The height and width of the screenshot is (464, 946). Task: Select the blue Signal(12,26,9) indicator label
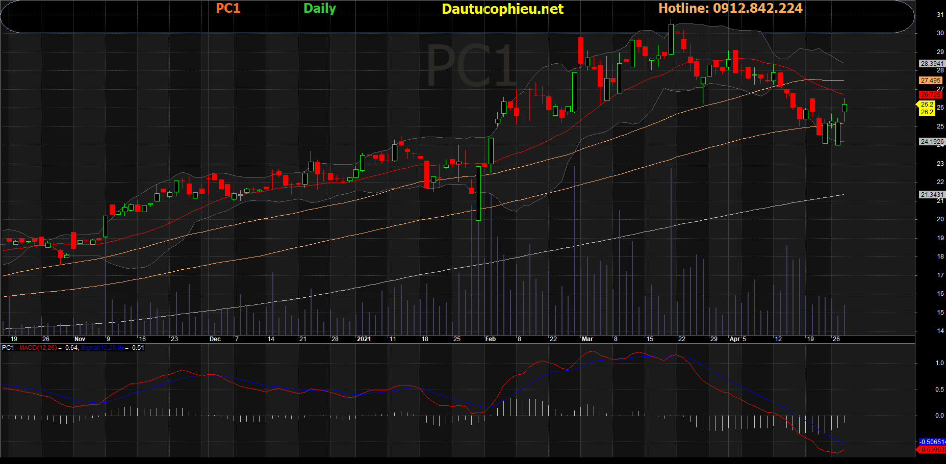101,348
